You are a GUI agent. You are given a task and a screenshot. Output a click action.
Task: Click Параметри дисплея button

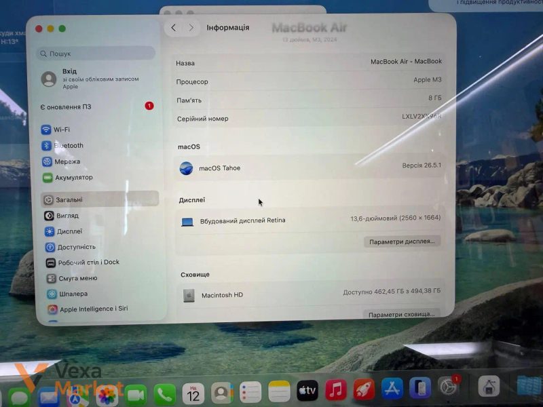[402, 241]
